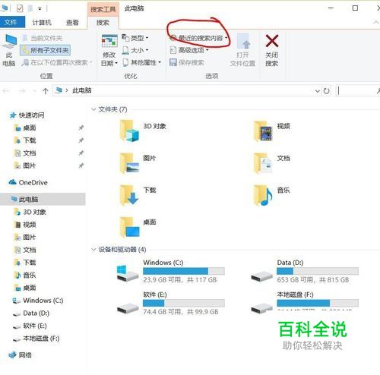
Task: Select 视频 in navigation tree
Action: [25, 225]
